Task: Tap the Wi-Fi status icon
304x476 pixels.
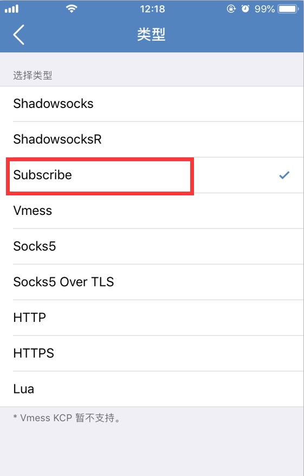Action: coord(71,9)
